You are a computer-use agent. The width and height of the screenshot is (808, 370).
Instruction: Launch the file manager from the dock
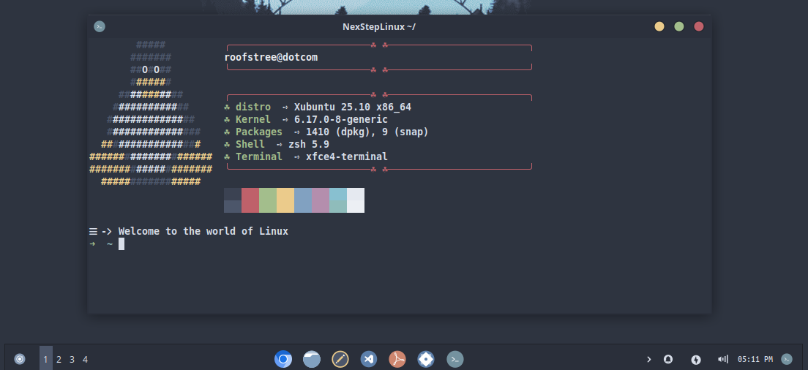point(312,359)
